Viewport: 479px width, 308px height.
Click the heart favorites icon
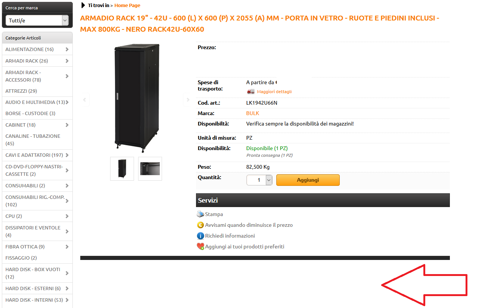[x=200, y=247]
